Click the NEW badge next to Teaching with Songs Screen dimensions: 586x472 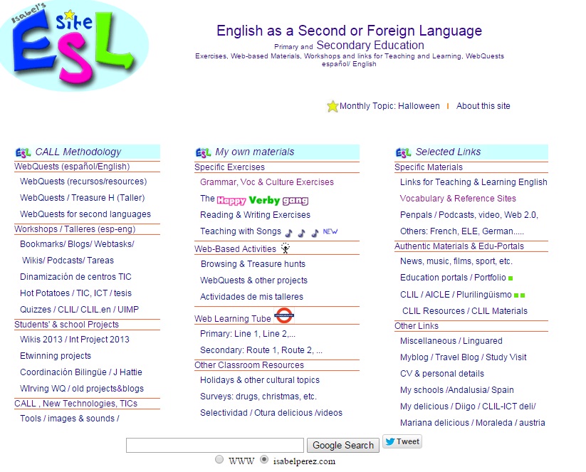tap(330, 230)
